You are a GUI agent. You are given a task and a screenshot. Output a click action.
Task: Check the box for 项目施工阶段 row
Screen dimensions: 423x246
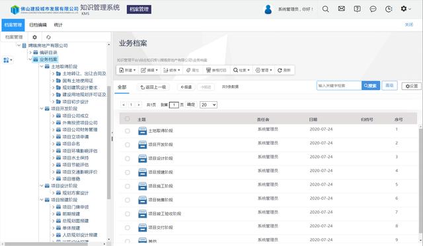tap(128, 186)
